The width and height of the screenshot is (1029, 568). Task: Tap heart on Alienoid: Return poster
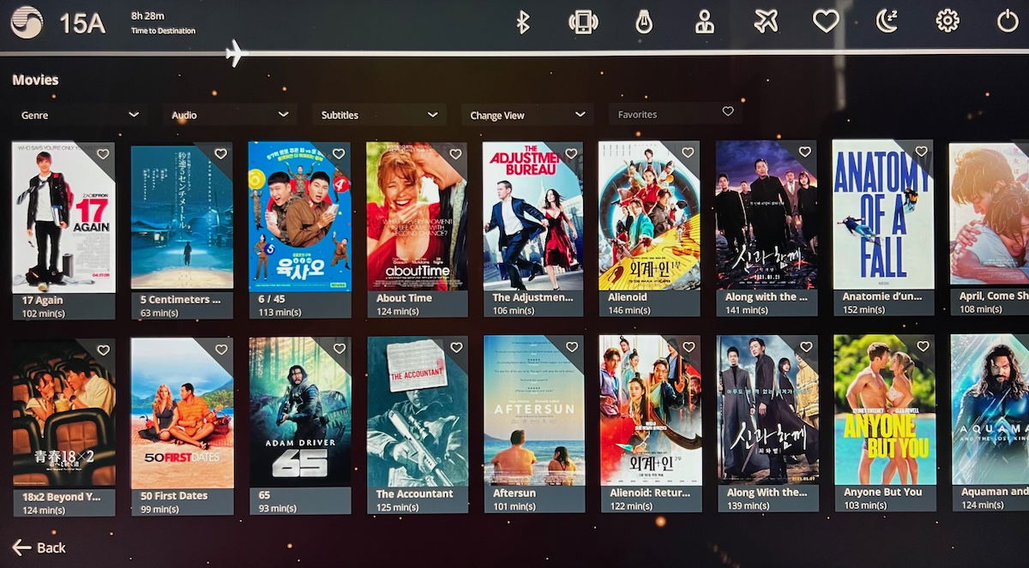click(x=689, y=347)
